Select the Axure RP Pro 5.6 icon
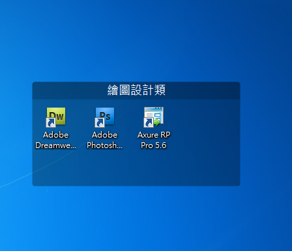Image resolution: width=292 pixels, height=251 pixels. coord(154,117)
